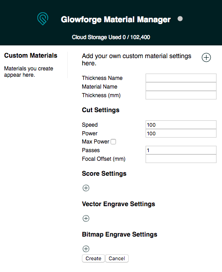Click the Glowforge Material Manager title
222x272 pixels.
point(116,20)
